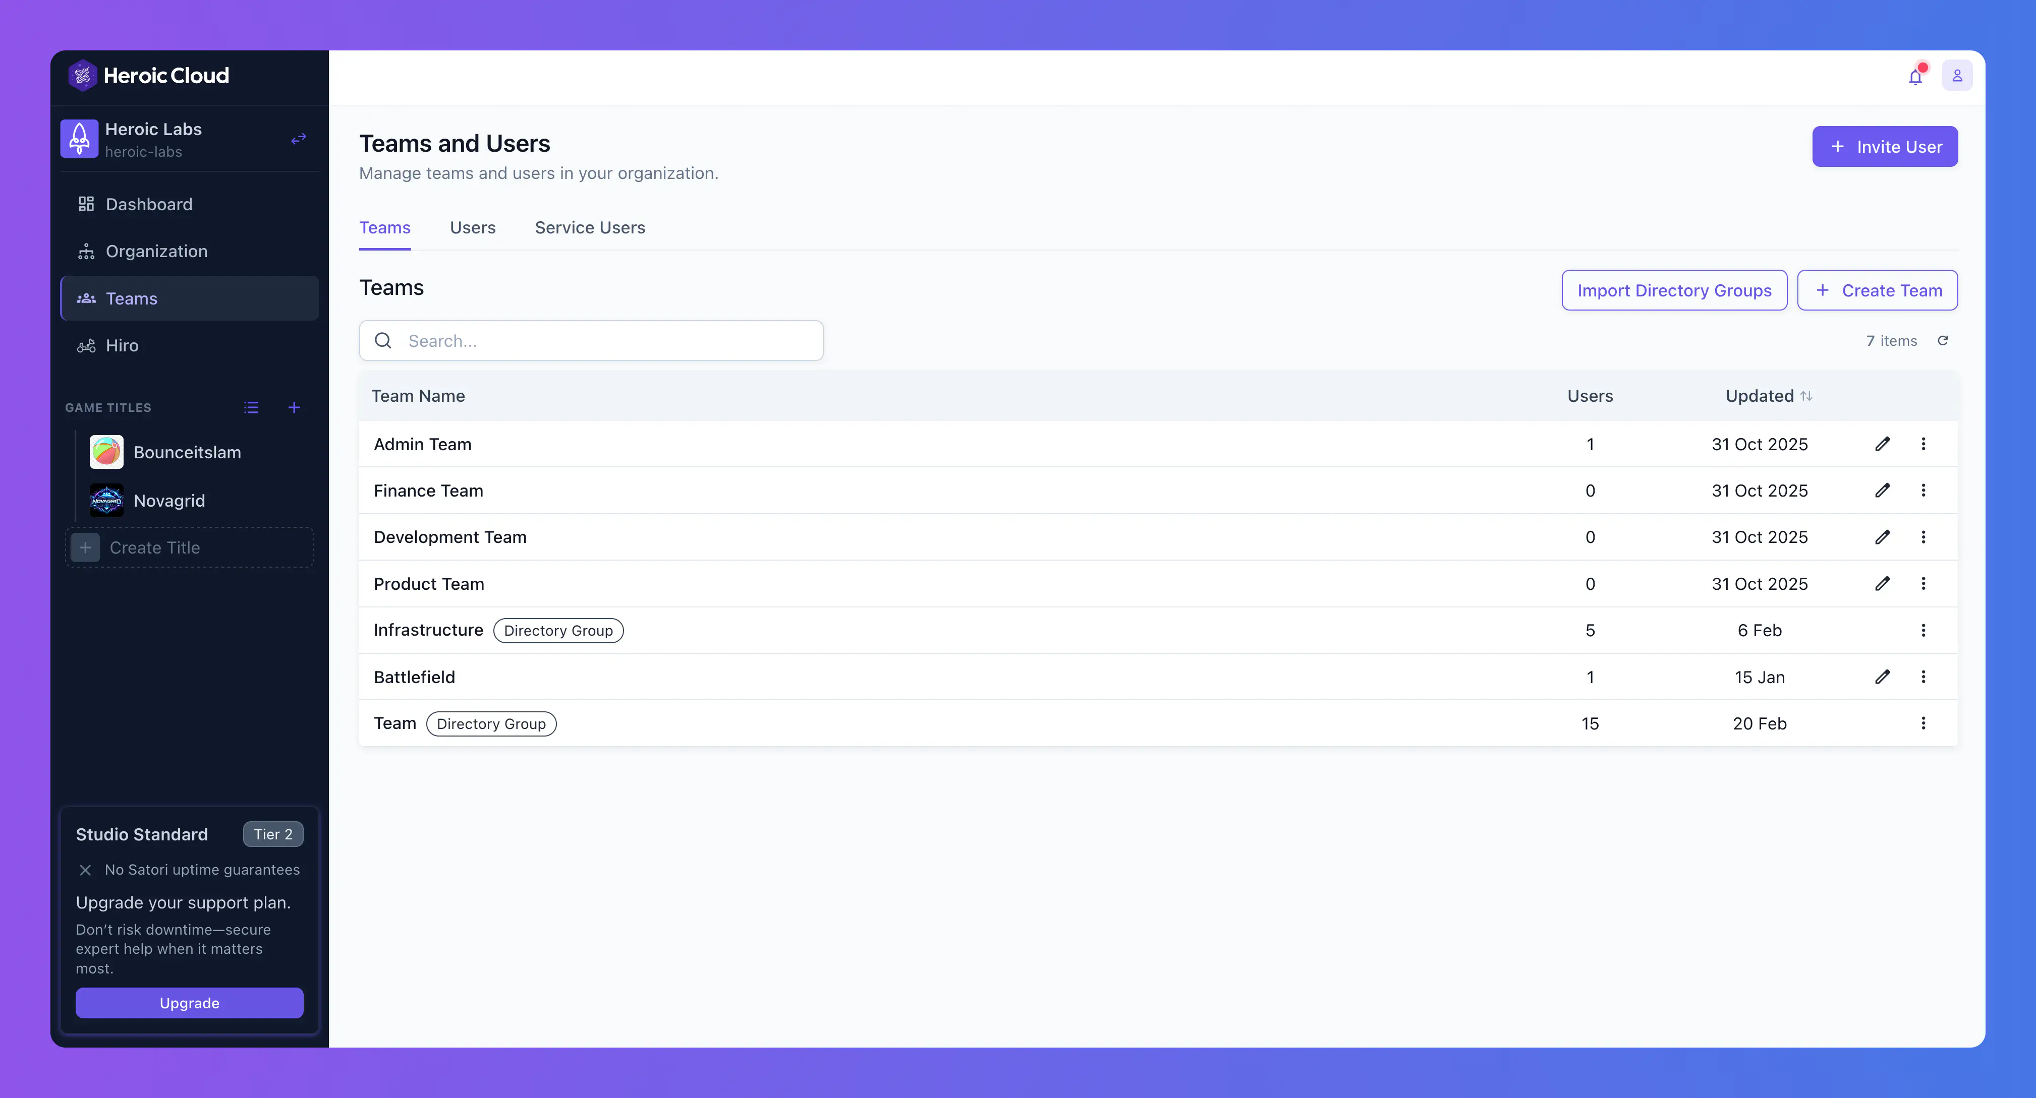Click inside the teams search field
2036x1098 pixels.
coord(590,340)
